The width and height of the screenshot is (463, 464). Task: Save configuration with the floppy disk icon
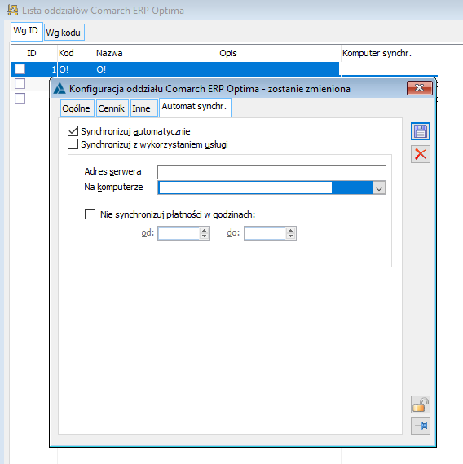tap(421, 131)
